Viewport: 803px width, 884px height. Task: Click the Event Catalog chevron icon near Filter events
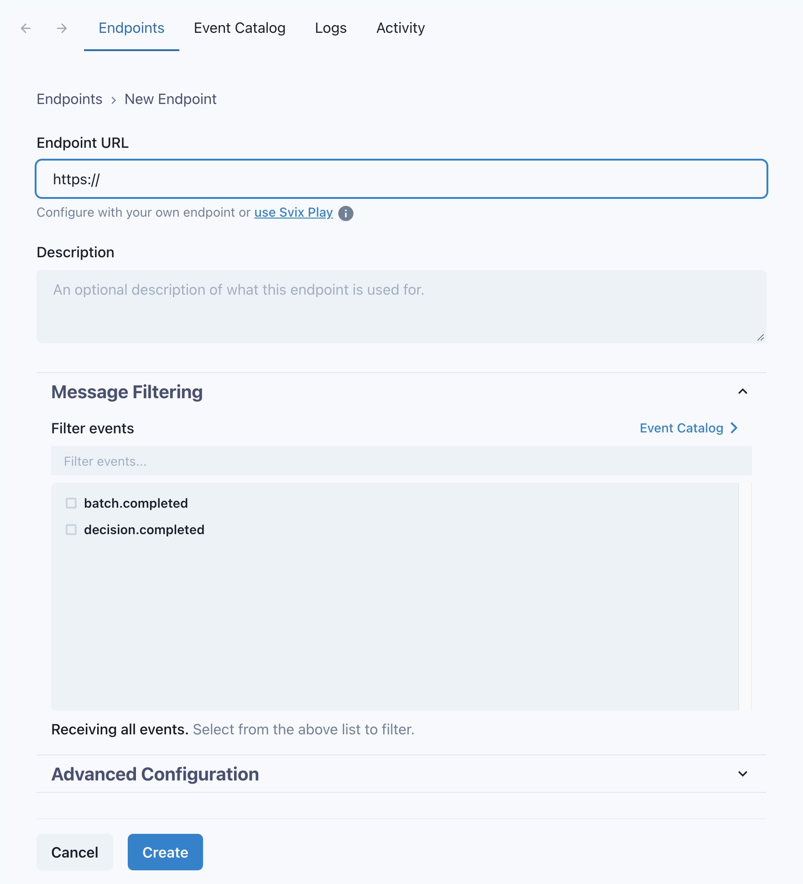click(734, 428)
